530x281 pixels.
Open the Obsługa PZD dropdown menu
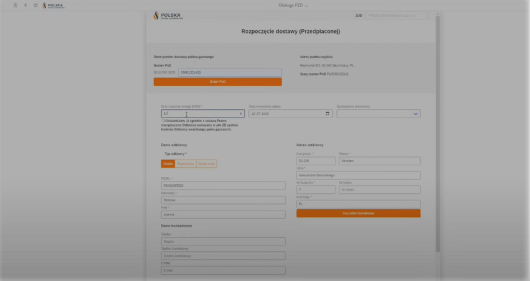(x=293, y=5)
